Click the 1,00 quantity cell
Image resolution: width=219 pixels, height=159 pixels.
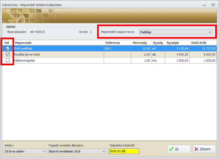tap(141, 60)
